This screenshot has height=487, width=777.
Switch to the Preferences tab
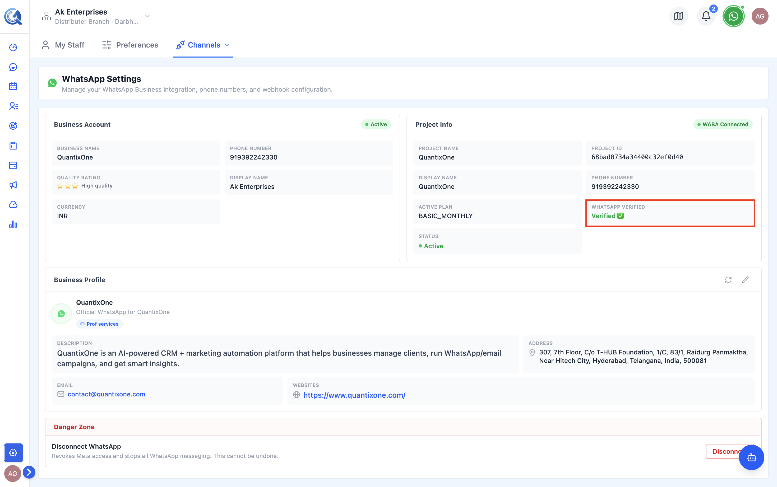(130, 45)
